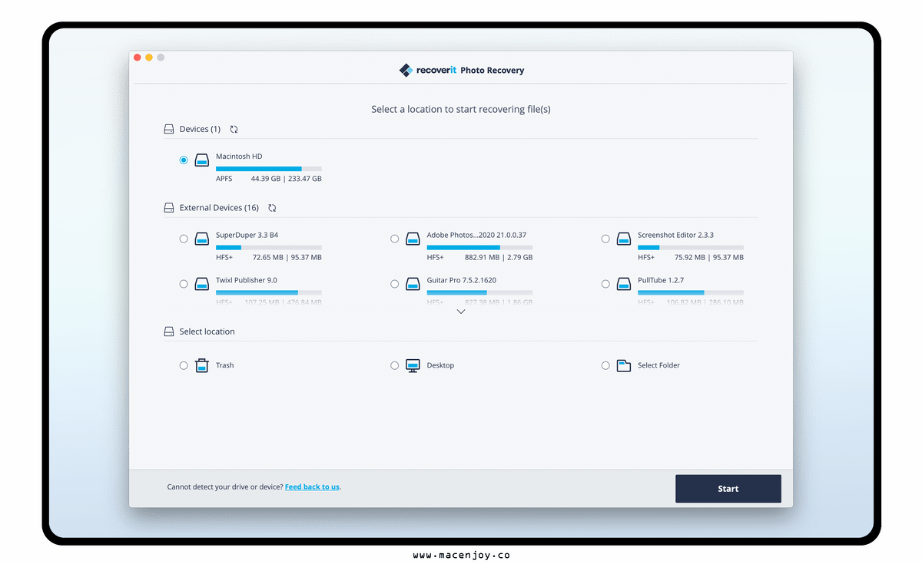Image resolution: width=922 pixels, height=564 pixels.
Task: Click the External Devices (16) heading
Action: pos(219,208)
